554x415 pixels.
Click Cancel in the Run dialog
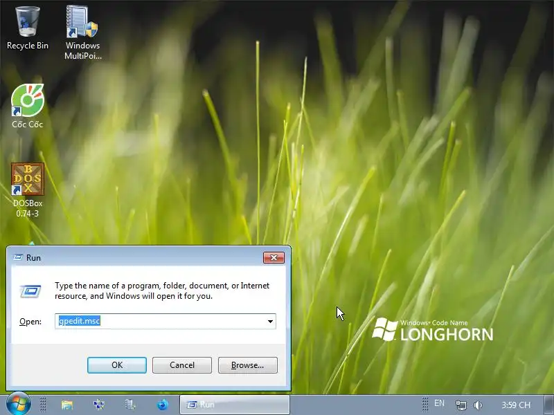point(182,365)
